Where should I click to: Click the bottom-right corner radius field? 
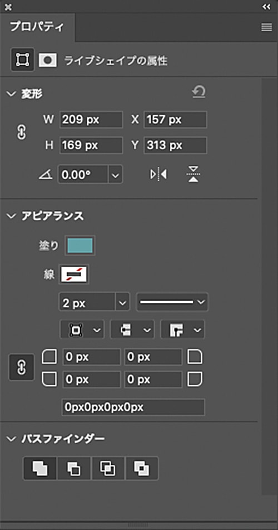[153, 379]
